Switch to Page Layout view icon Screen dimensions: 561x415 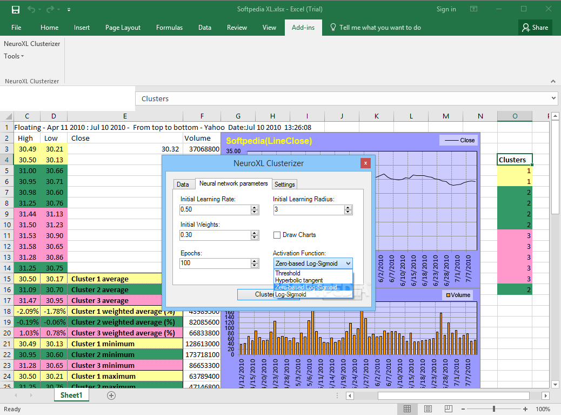point(428,409)
